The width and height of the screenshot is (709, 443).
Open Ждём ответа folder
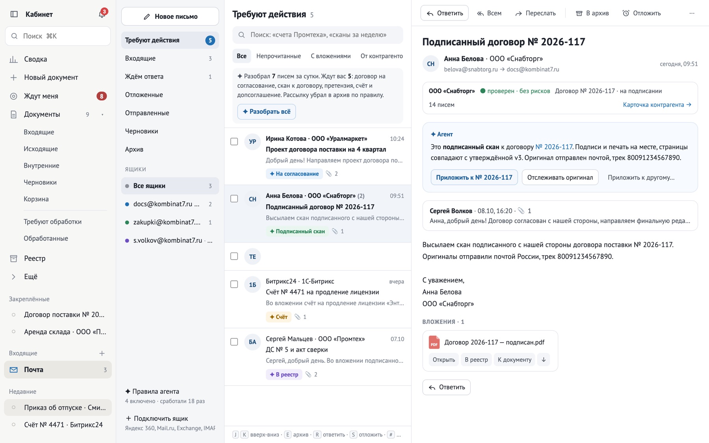click(x=170, y=76)
